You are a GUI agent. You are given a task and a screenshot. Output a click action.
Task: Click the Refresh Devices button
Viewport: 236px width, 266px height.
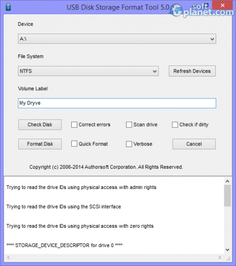coord(192,71)
